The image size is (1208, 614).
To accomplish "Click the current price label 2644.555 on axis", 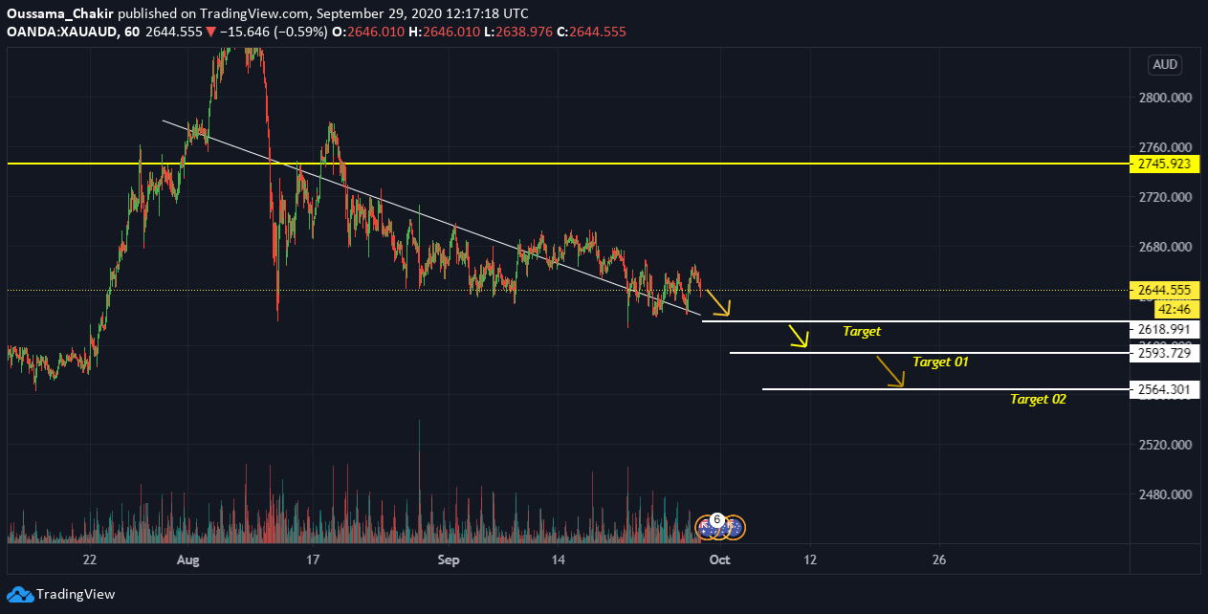I will click(x=1164, y=290).
